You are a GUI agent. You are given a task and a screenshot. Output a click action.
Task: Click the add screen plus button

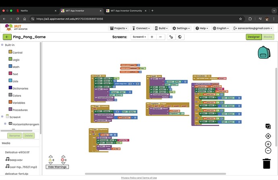tap(152, 37)
